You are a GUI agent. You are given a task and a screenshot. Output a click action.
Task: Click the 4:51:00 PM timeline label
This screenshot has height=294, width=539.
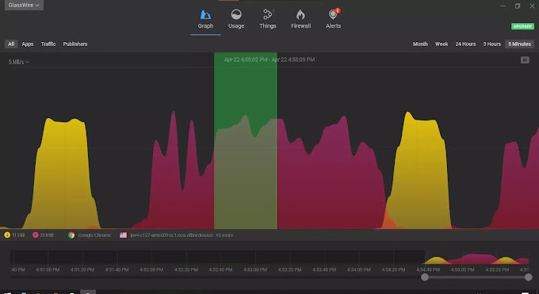pos(48,270)
